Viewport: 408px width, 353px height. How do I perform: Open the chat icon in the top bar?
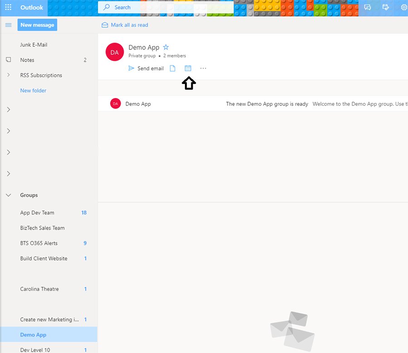367,7
